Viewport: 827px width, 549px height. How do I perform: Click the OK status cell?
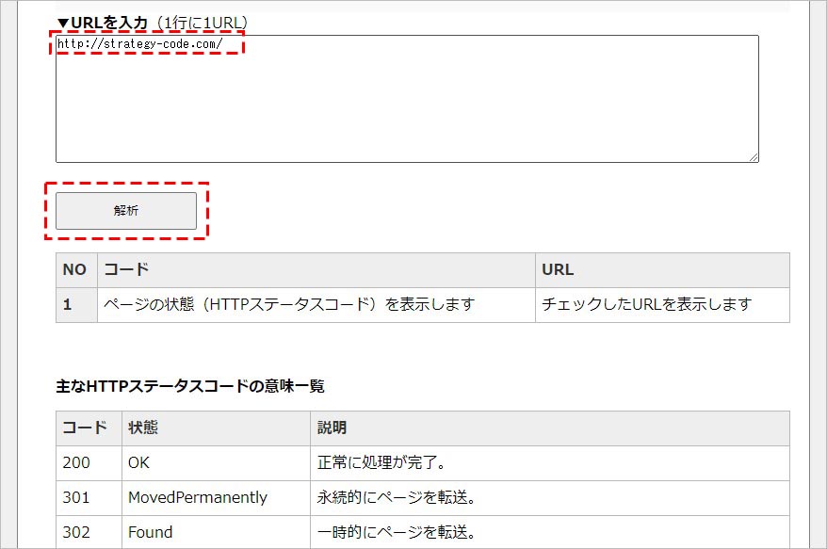point(139,462)
